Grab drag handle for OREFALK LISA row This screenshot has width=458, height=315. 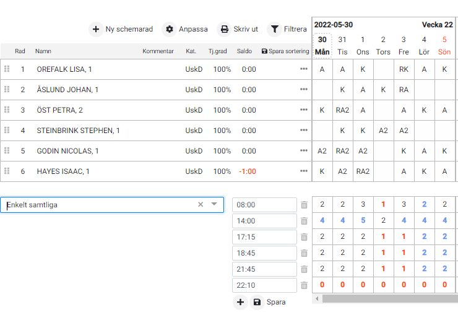[x=7, y=69]
